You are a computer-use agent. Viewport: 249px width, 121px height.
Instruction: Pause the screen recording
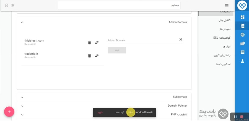click(x=235, y=117)
